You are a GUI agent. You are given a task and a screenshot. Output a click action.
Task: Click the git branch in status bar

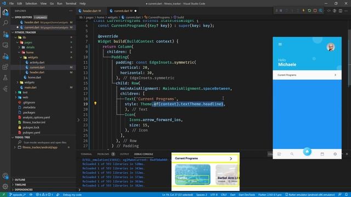tap(18, 195)
